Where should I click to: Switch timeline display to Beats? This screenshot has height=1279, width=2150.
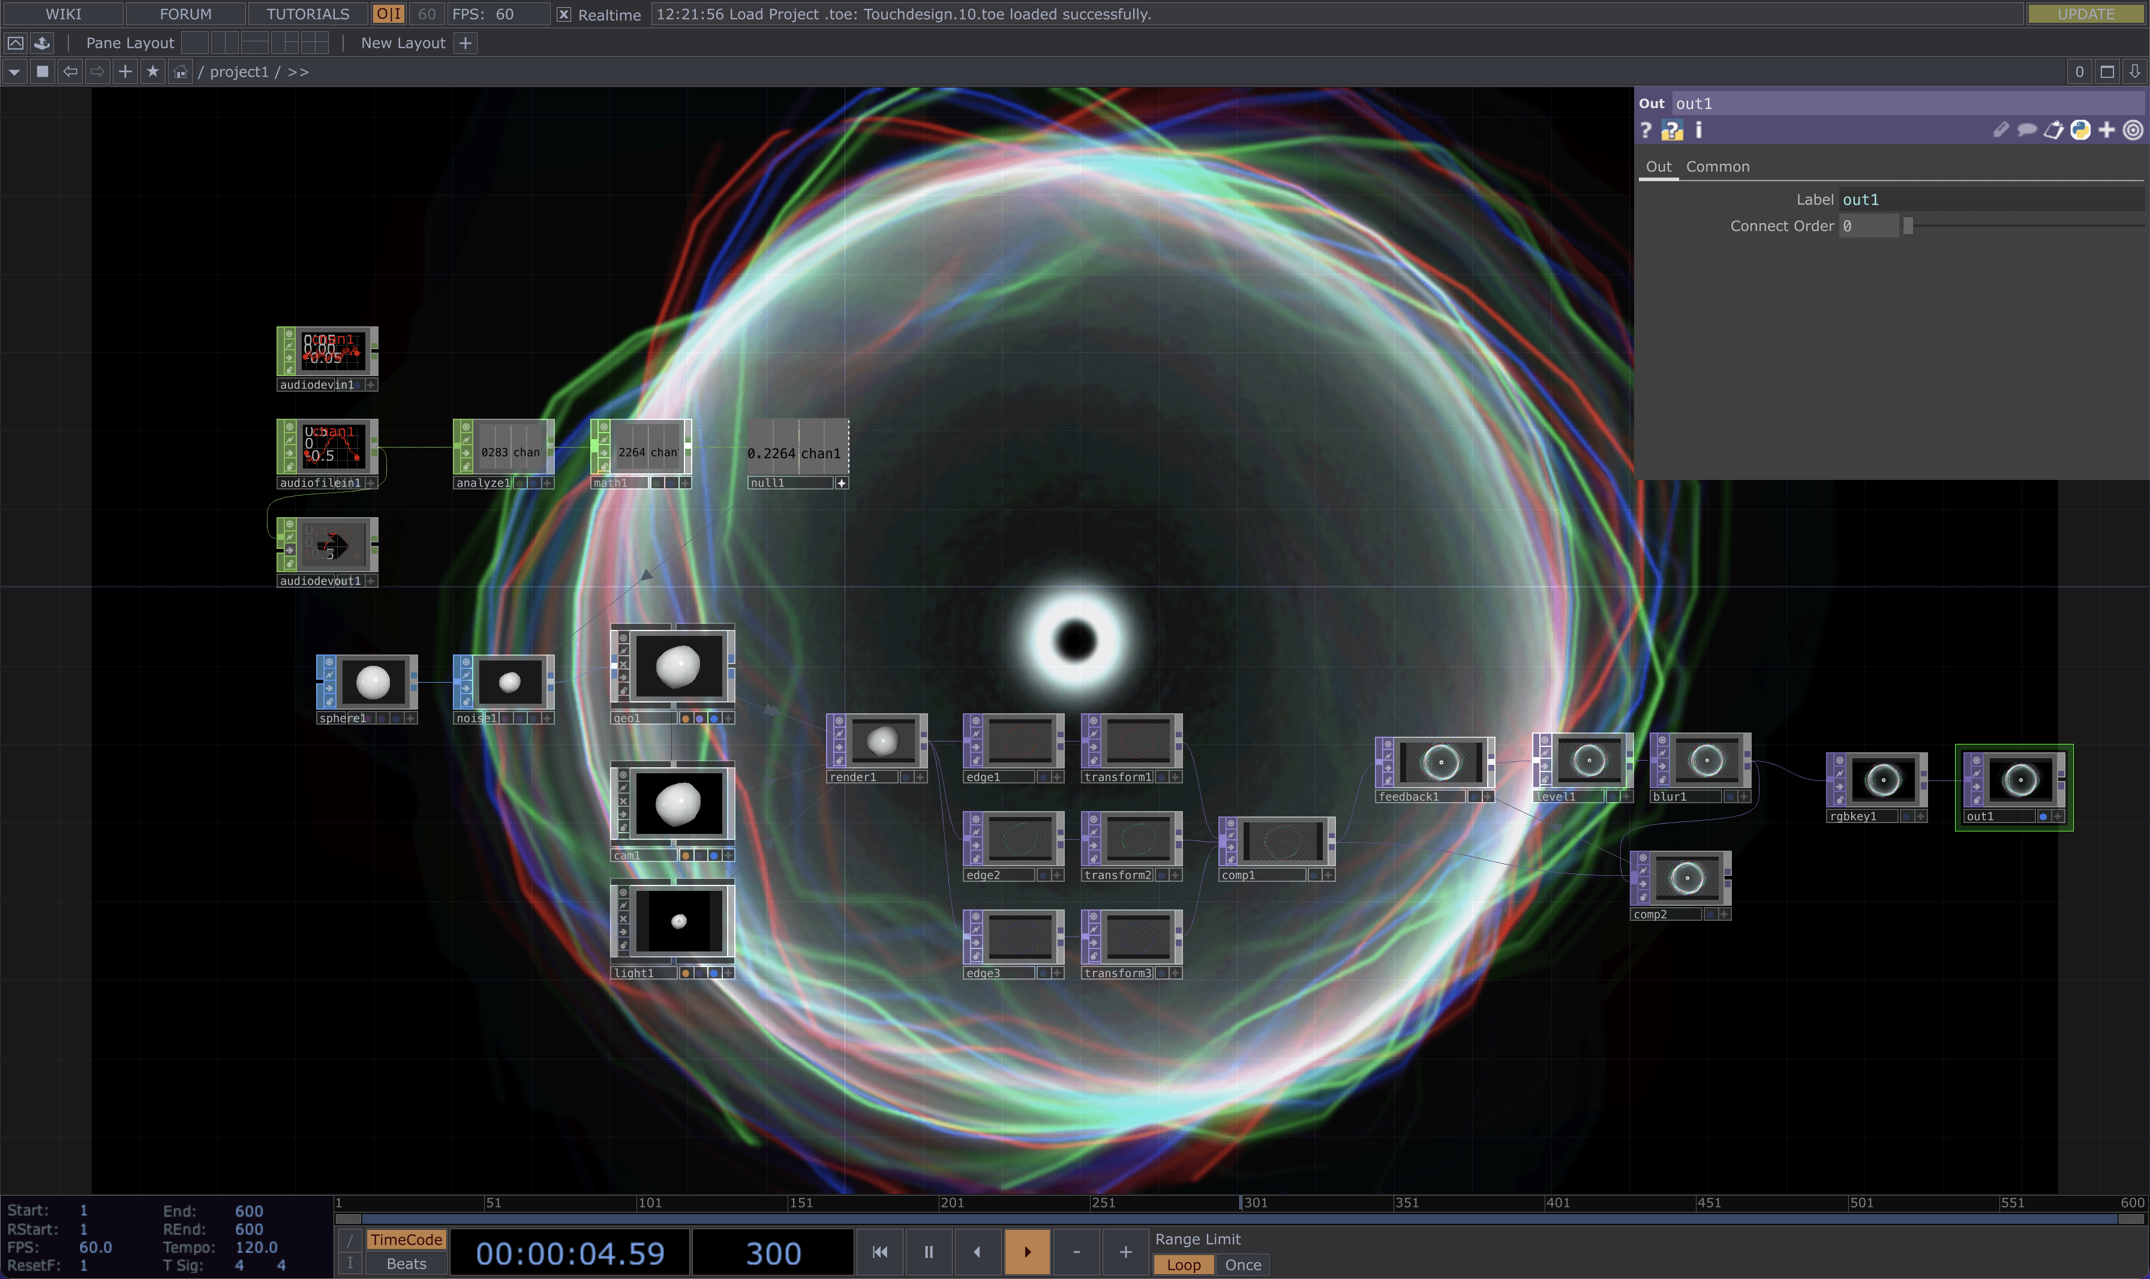pyautogui.click(x=406, y=1263)
